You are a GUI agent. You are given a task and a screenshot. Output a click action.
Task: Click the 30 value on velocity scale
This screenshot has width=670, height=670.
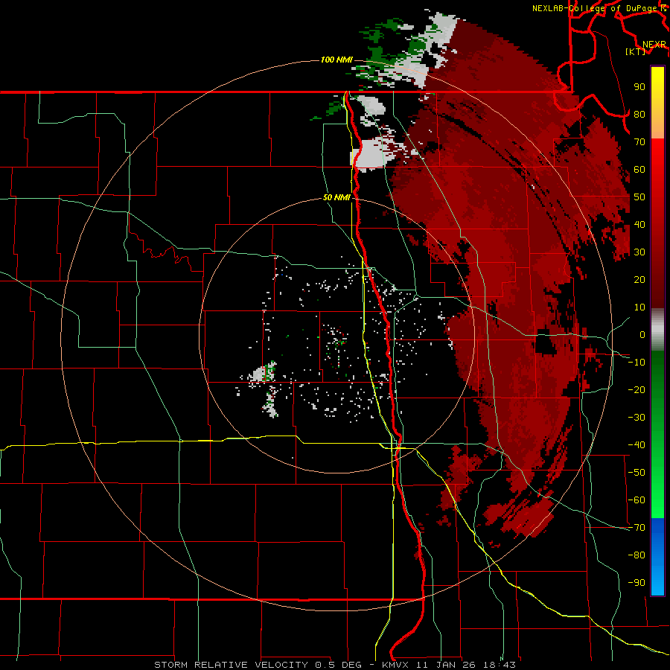639,252
